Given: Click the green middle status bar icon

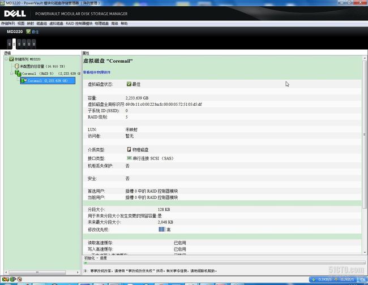Looking at the screenshot, I should [x=13, y=279].
